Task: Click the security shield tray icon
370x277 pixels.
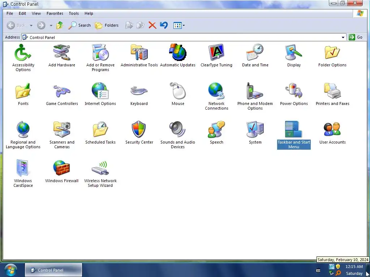Action: point(338,267)
